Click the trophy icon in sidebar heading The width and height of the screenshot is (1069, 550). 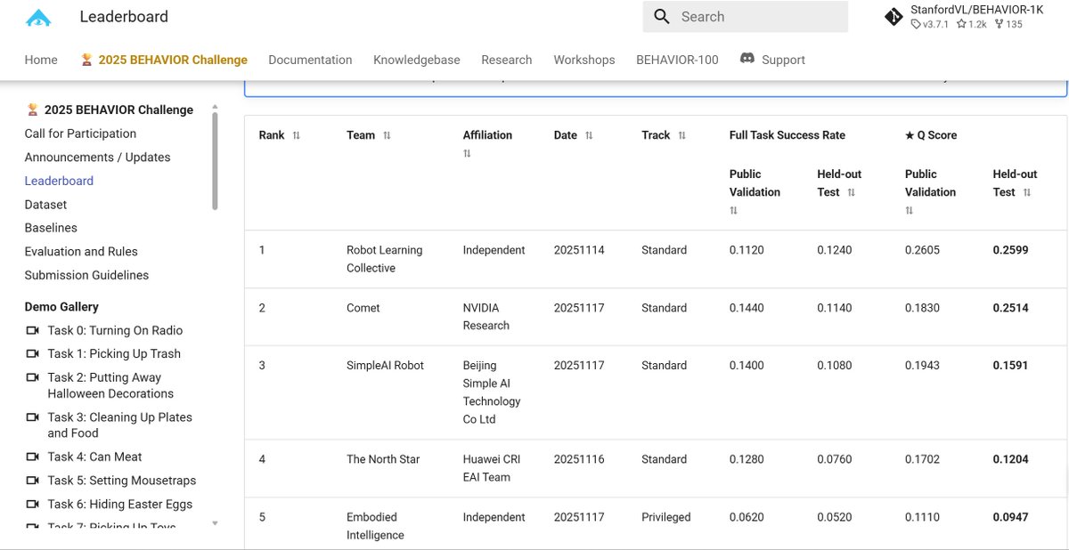(32, 109)
